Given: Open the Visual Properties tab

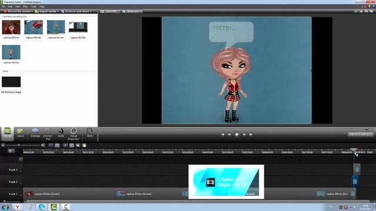Looking at the screenshot, I should coord(73,134).
